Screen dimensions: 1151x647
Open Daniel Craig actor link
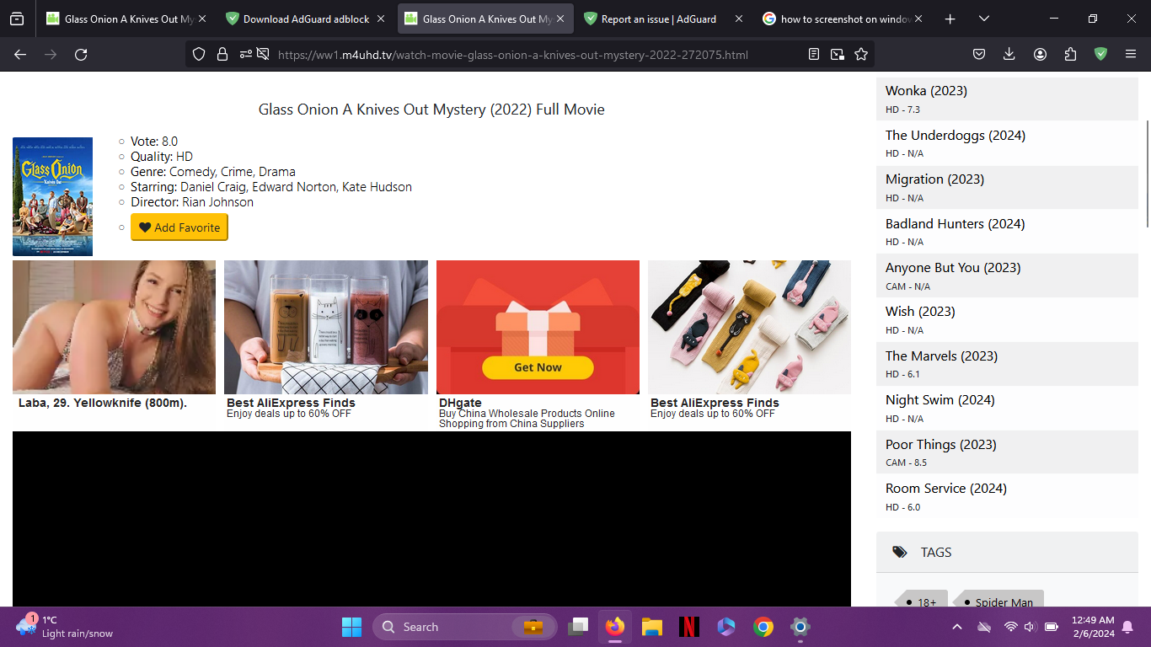click(x=212, y=187)
